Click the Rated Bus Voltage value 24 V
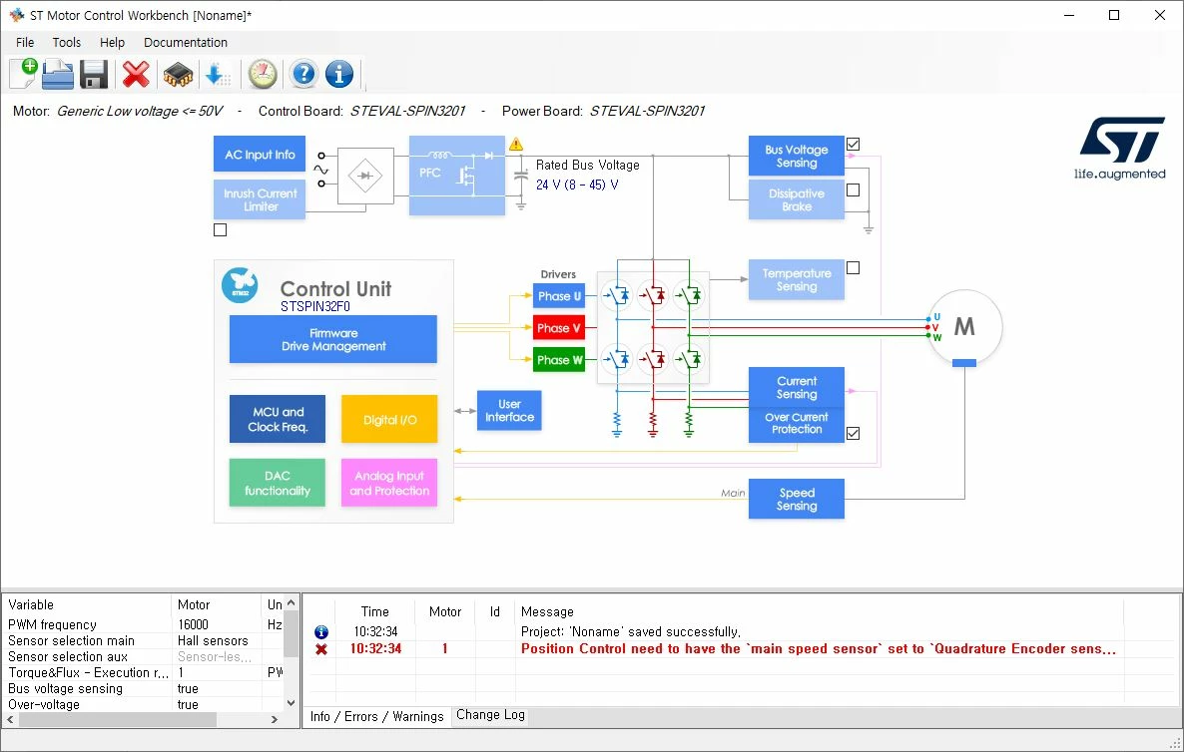Screen dimensions: 1184x752 coord(577,185)
